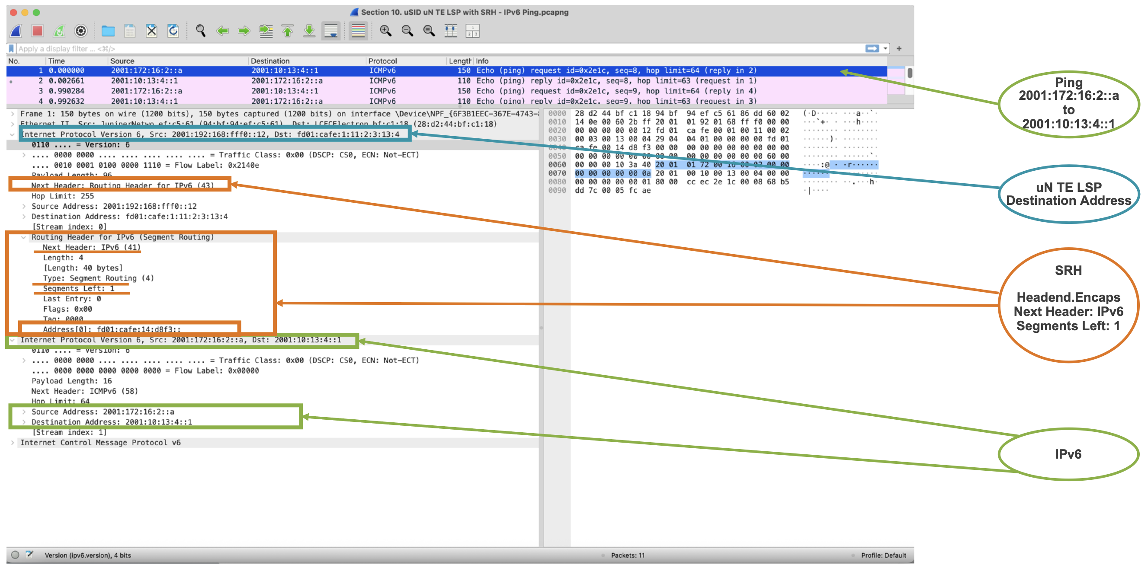Close the capture file icon
This screenshot has width=1148, height=568.
pos(151,31)
